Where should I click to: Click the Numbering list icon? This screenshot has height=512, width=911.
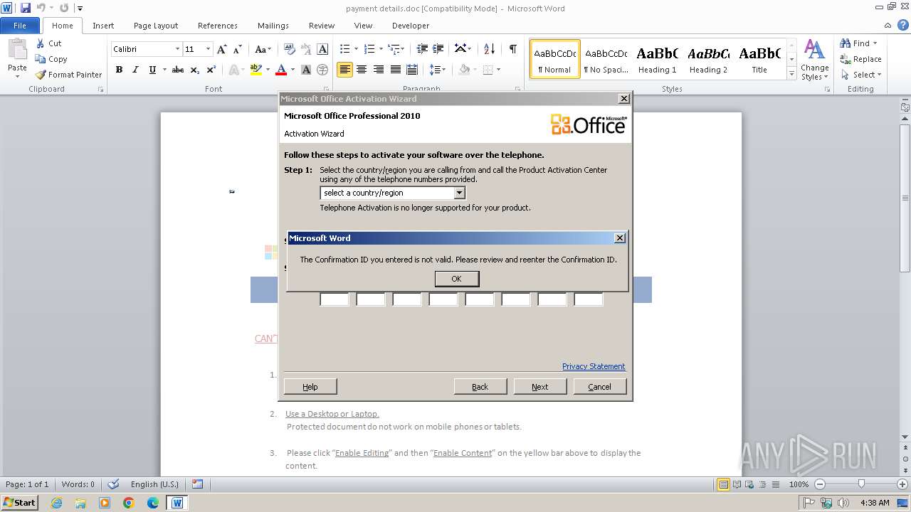(x=369, y=49)
